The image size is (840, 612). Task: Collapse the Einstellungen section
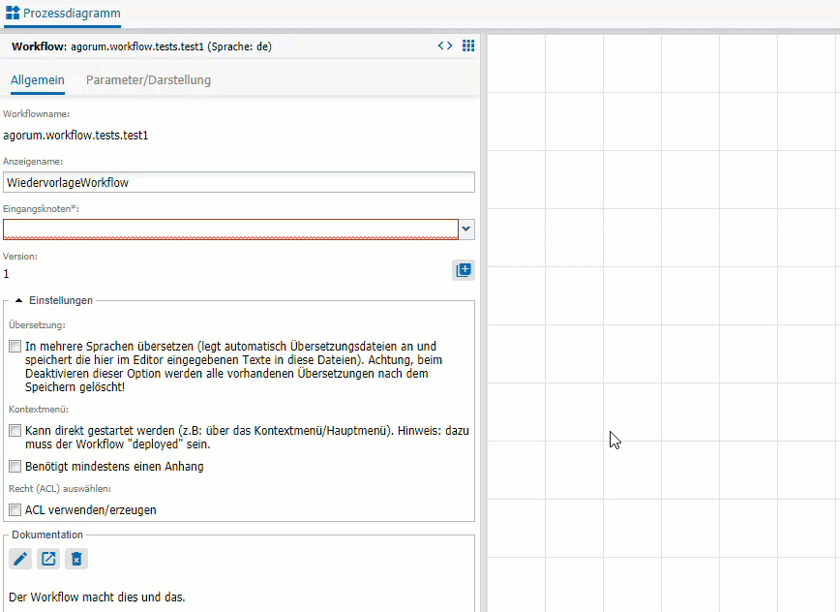(18, 300)
